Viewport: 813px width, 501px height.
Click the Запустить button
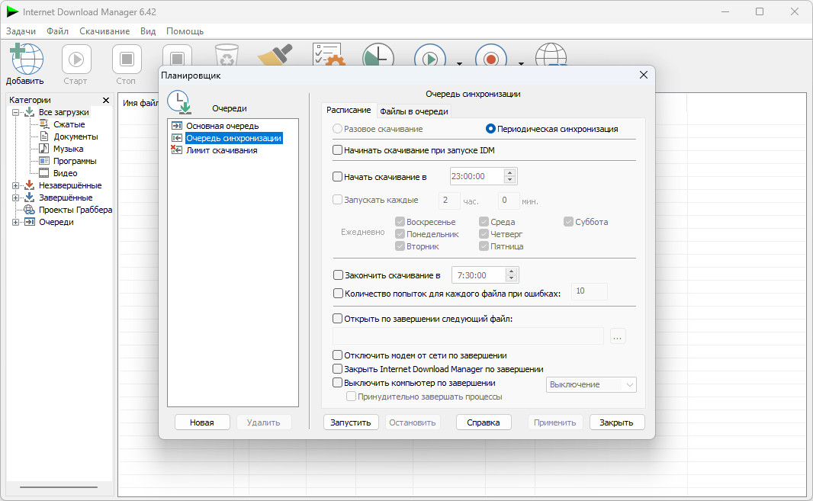[x=351, y=422]
